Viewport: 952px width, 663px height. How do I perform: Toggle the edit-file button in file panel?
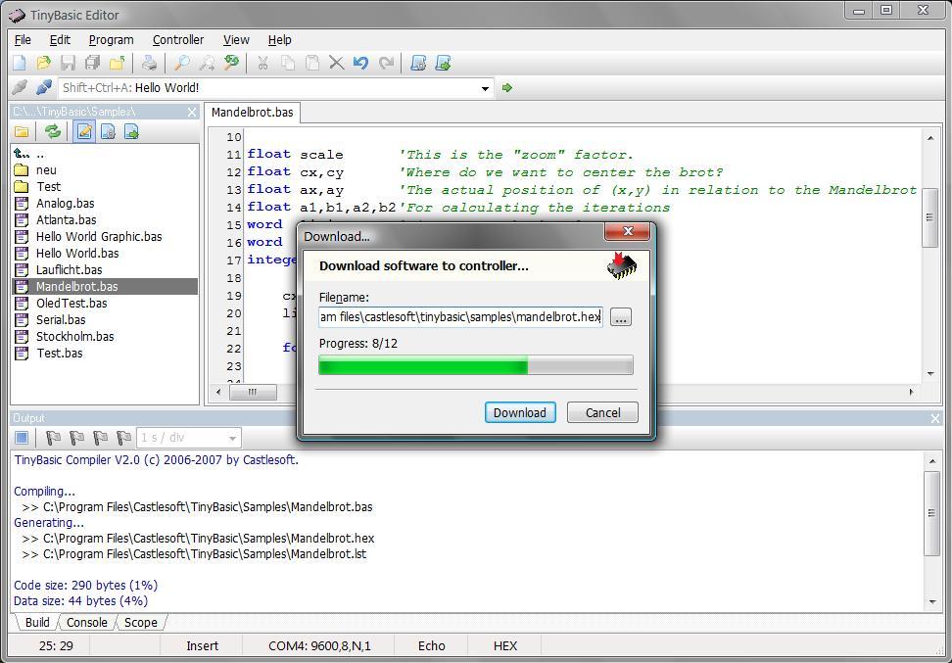click(x=84, y=132)
